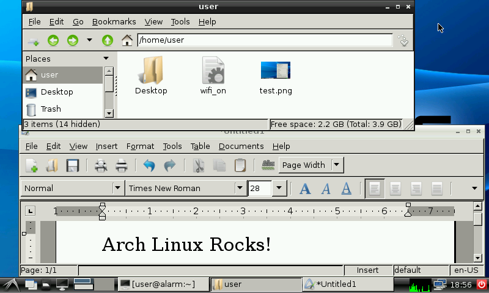Go forward in file manager
Viewport: 489px width, 293px height.
(x=73, y=40)
